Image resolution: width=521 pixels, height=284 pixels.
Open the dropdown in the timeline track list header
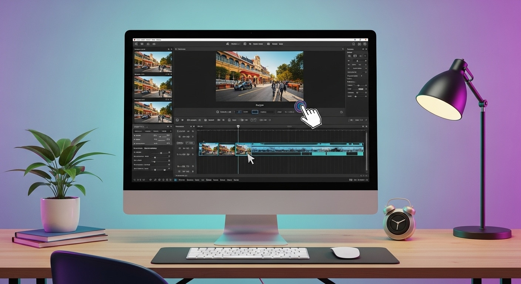(193, 126)
